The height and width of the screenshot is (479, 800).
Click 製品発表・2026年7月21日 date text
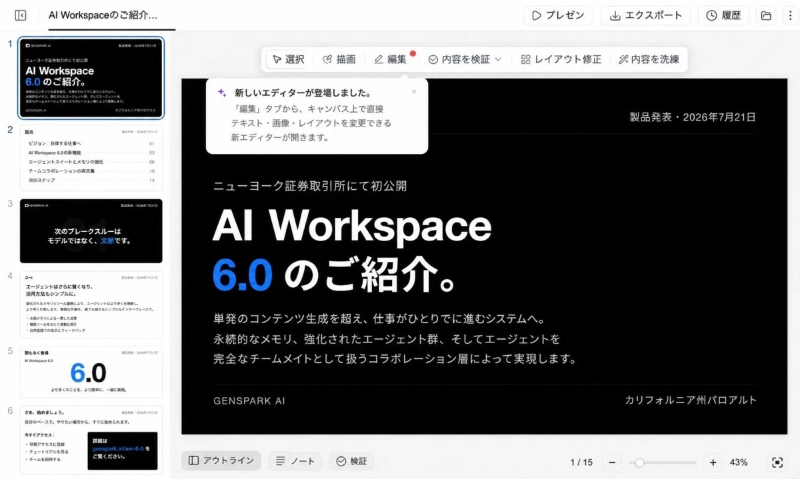[x=693, y=117]
